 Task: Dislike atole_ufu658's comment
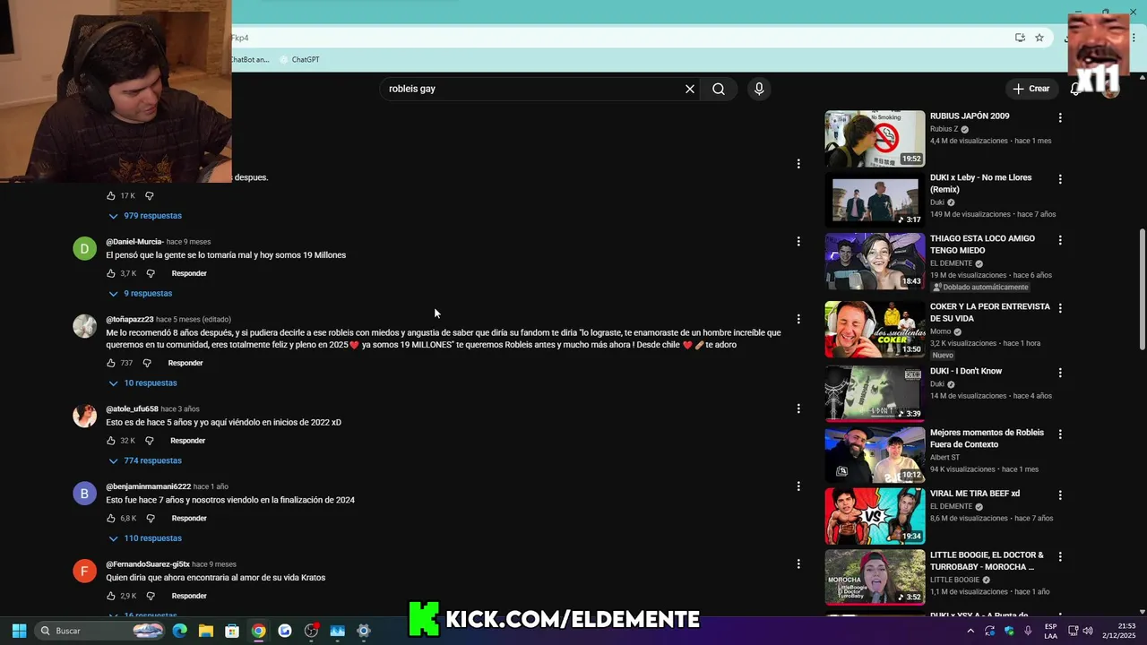tap(150, 441)
